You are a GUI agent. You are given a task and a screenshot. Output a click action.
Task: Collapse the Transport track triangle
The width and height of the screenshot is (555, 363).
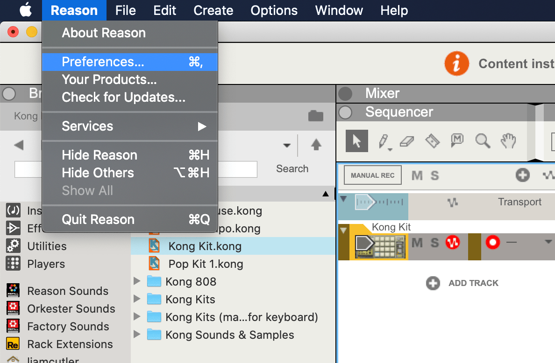[343, 199]
